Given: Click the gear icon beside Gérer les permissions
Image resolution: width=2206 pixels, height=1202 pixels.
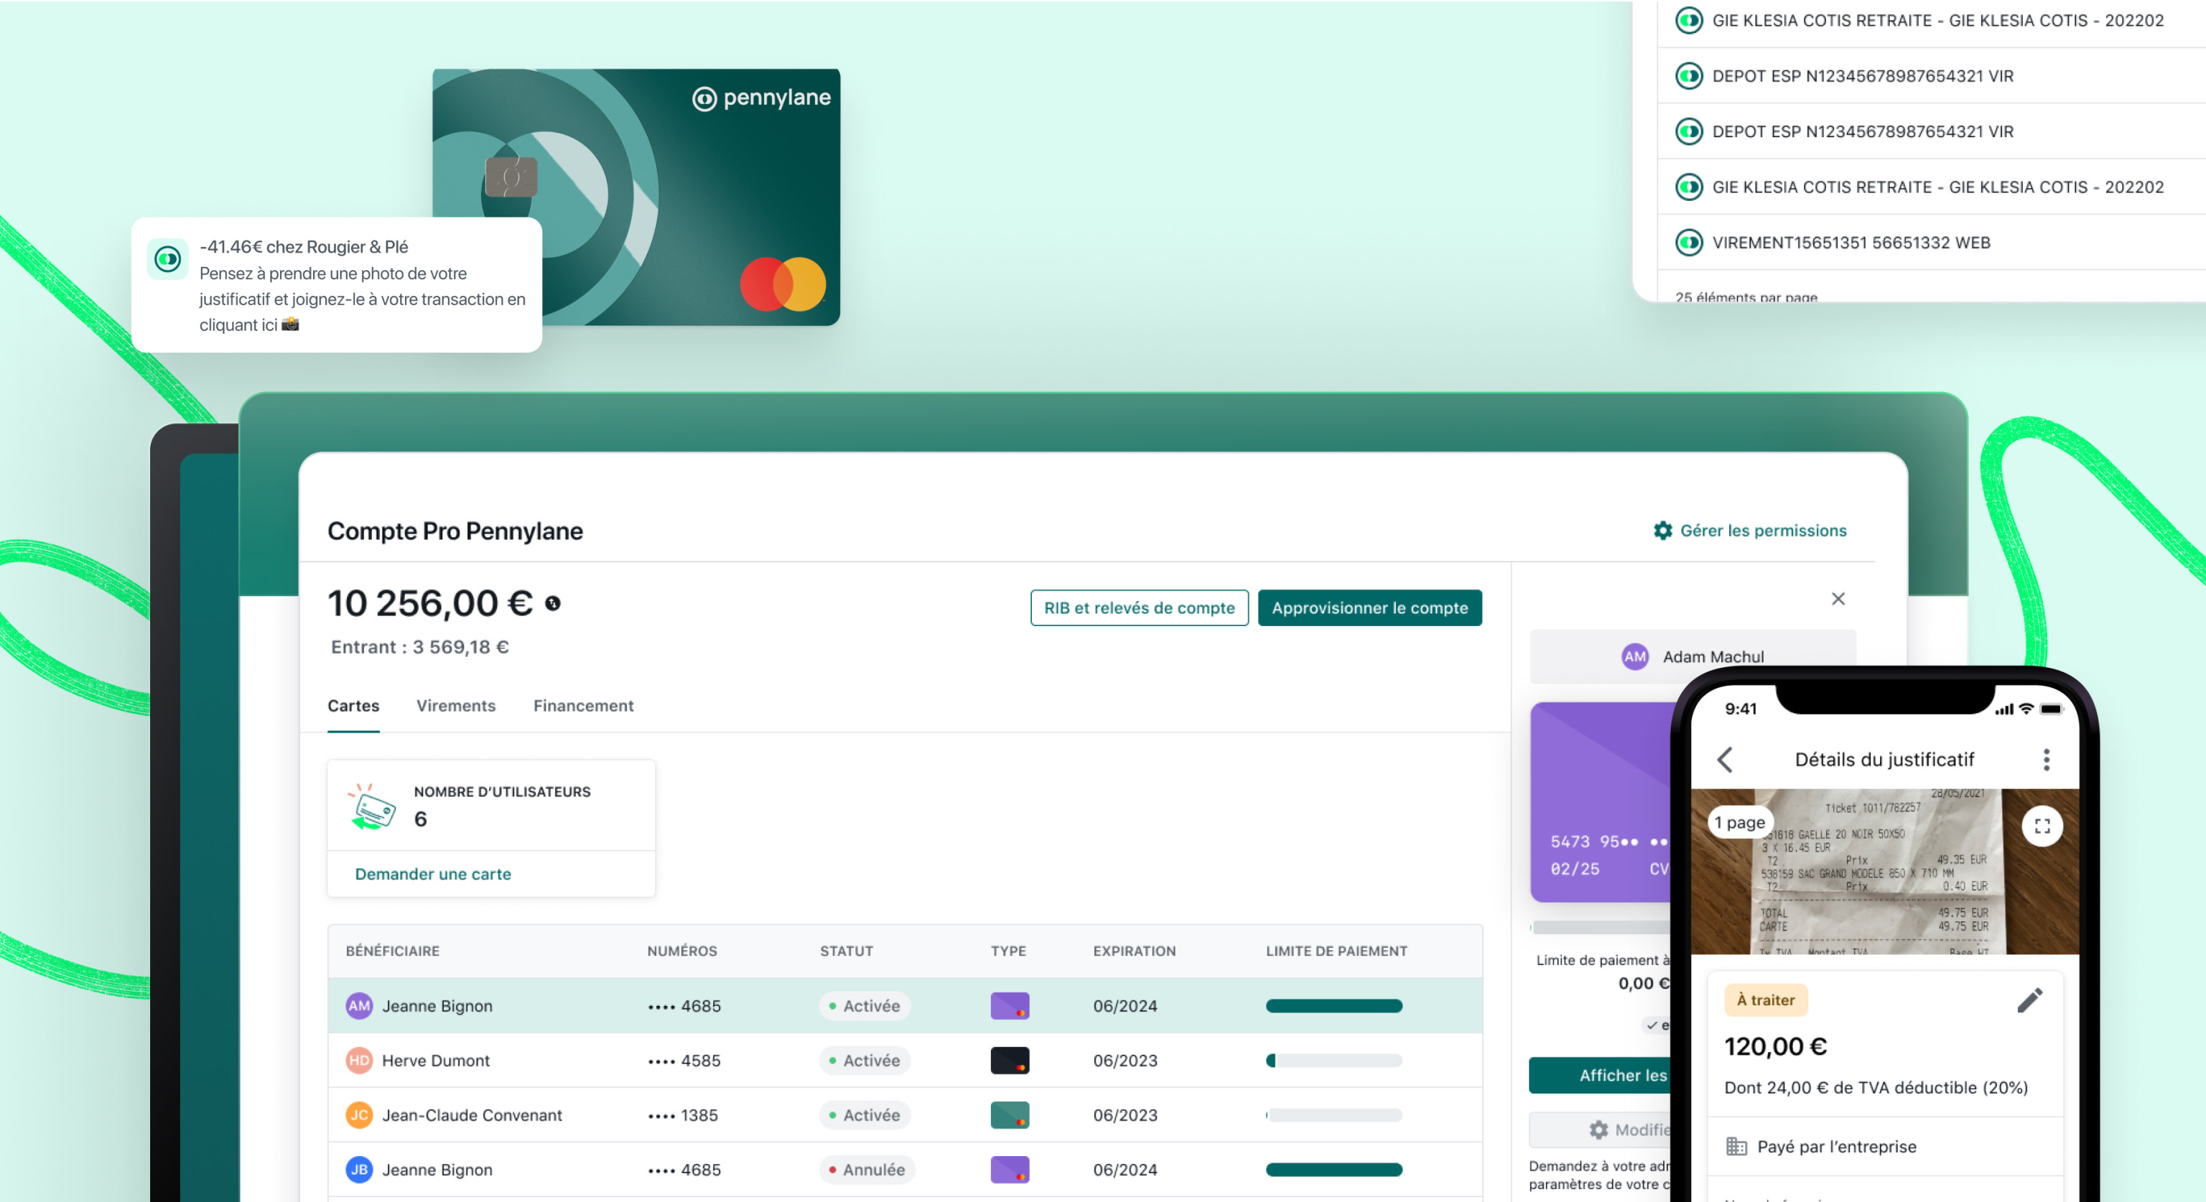Looking at the screenshot, I should [x=1662, y=531].
